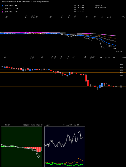This screenshot has height=167, width=126.
Task: Click the 77 price axis label
Action: (x=121, y=85)
